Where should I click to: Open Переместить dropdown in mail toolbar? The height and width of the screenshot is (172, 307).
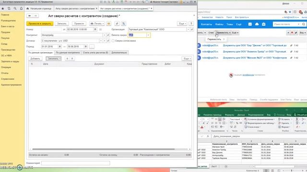[x=223, y=32]
